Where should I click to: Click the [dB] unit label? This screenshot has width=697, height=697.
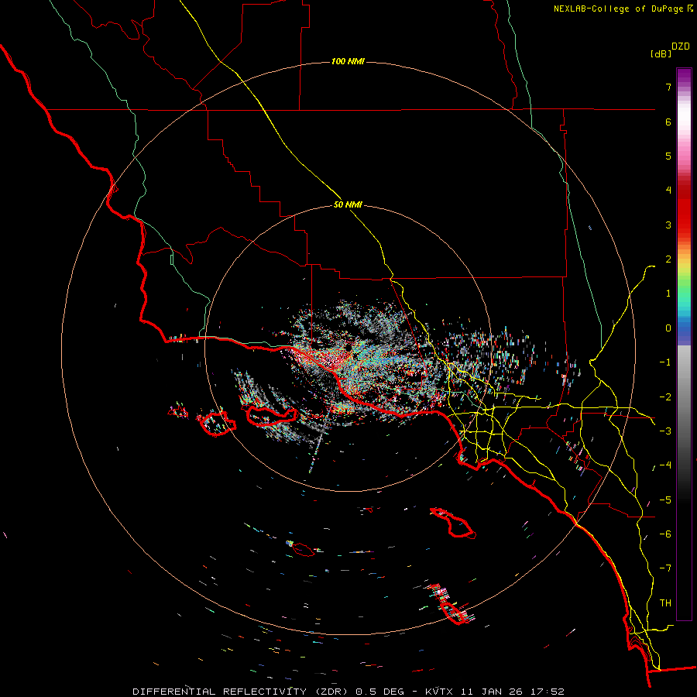(661, 53)
